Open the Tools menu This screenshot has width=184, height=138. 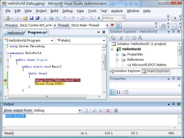pyautogui.click(x=92, y=11)
